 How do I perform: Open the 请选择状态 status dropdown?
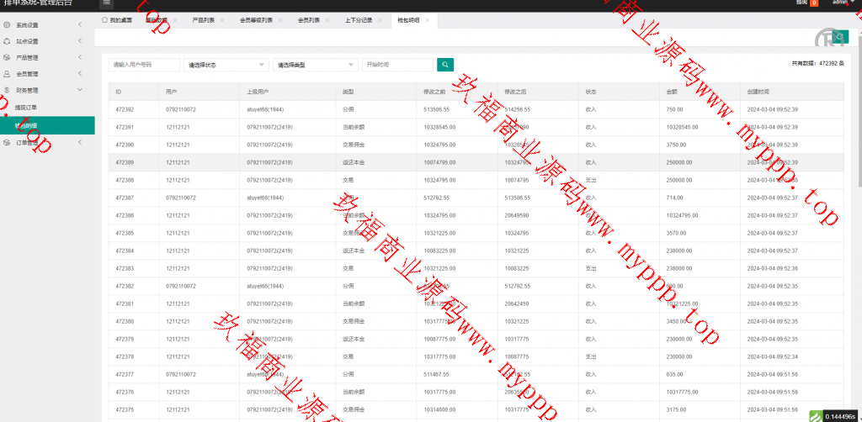pos(226,65)
